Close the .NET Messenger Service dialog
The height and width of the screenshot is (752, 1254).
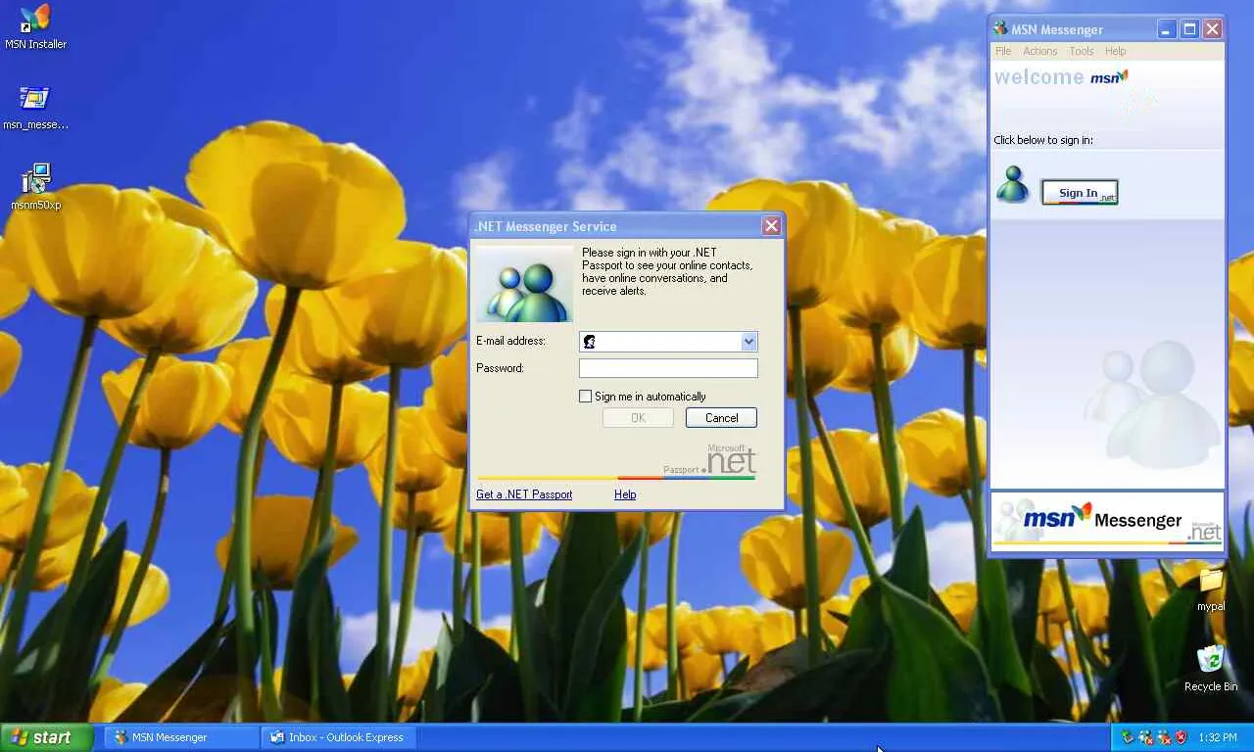pyautogui.click(x=772, y=226)
